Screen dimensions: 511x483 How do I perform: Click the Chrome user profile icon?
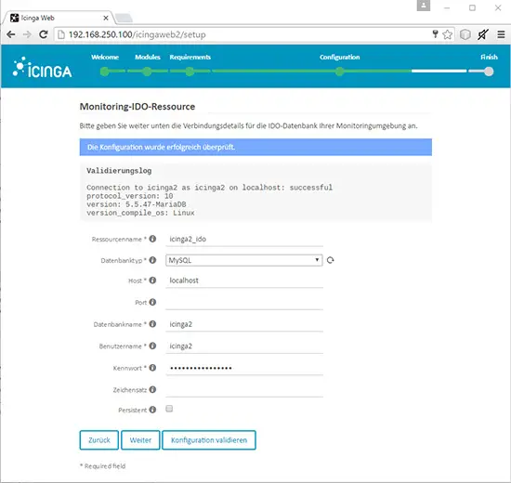[x=424, y=6]
